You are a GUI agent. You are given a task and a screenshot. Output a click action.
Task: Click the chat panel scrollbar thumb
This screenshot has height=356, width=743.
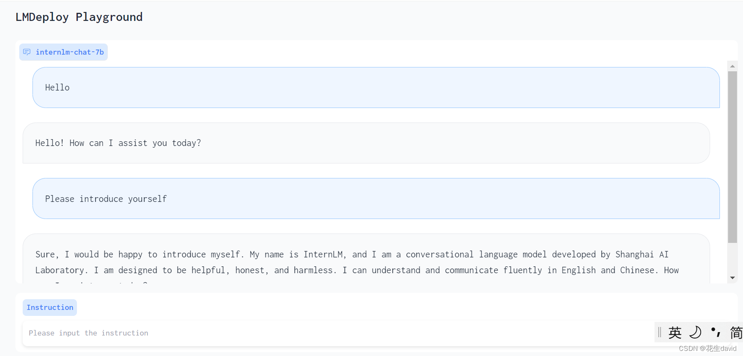pyautogui.click(x=732, y=157)
